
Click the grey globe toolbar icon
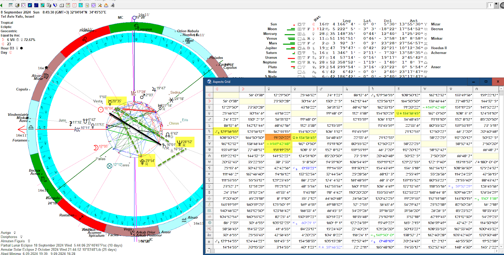(17, 5)
